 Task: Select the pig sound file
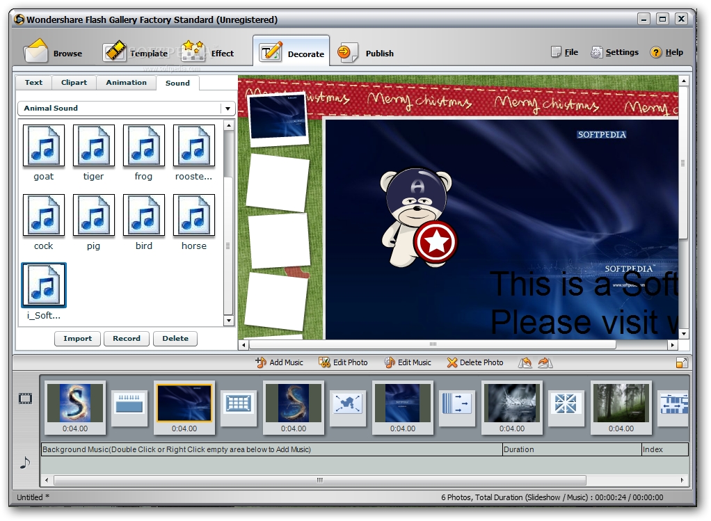pyautogui.click(x=93, y=222)
